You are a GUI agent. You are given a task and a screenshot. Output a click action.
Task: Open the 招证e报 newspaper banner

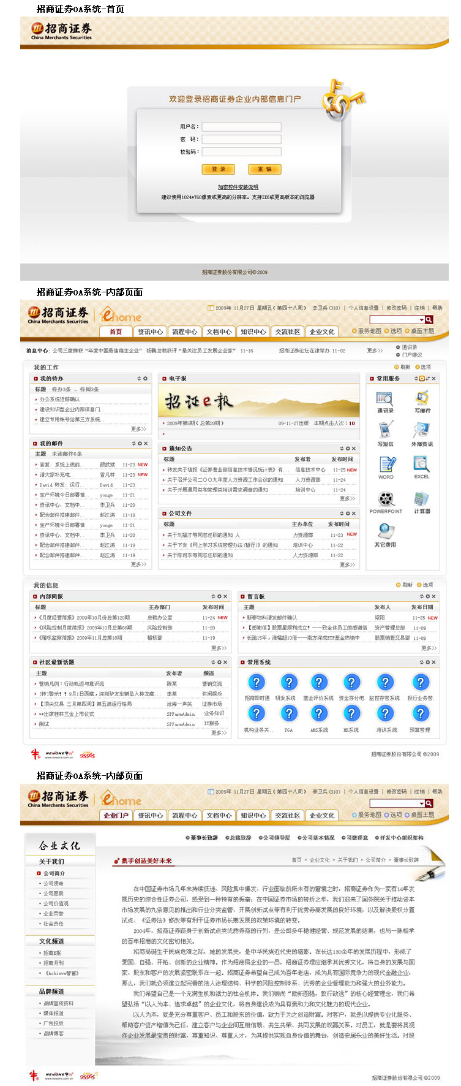[260, 401]
